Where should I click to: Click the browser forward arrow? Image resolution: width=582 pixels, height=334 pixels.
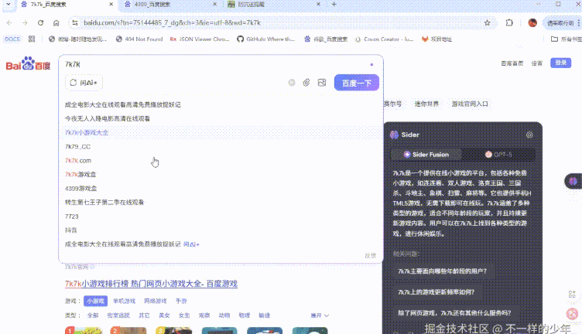(x=25, y=23)
